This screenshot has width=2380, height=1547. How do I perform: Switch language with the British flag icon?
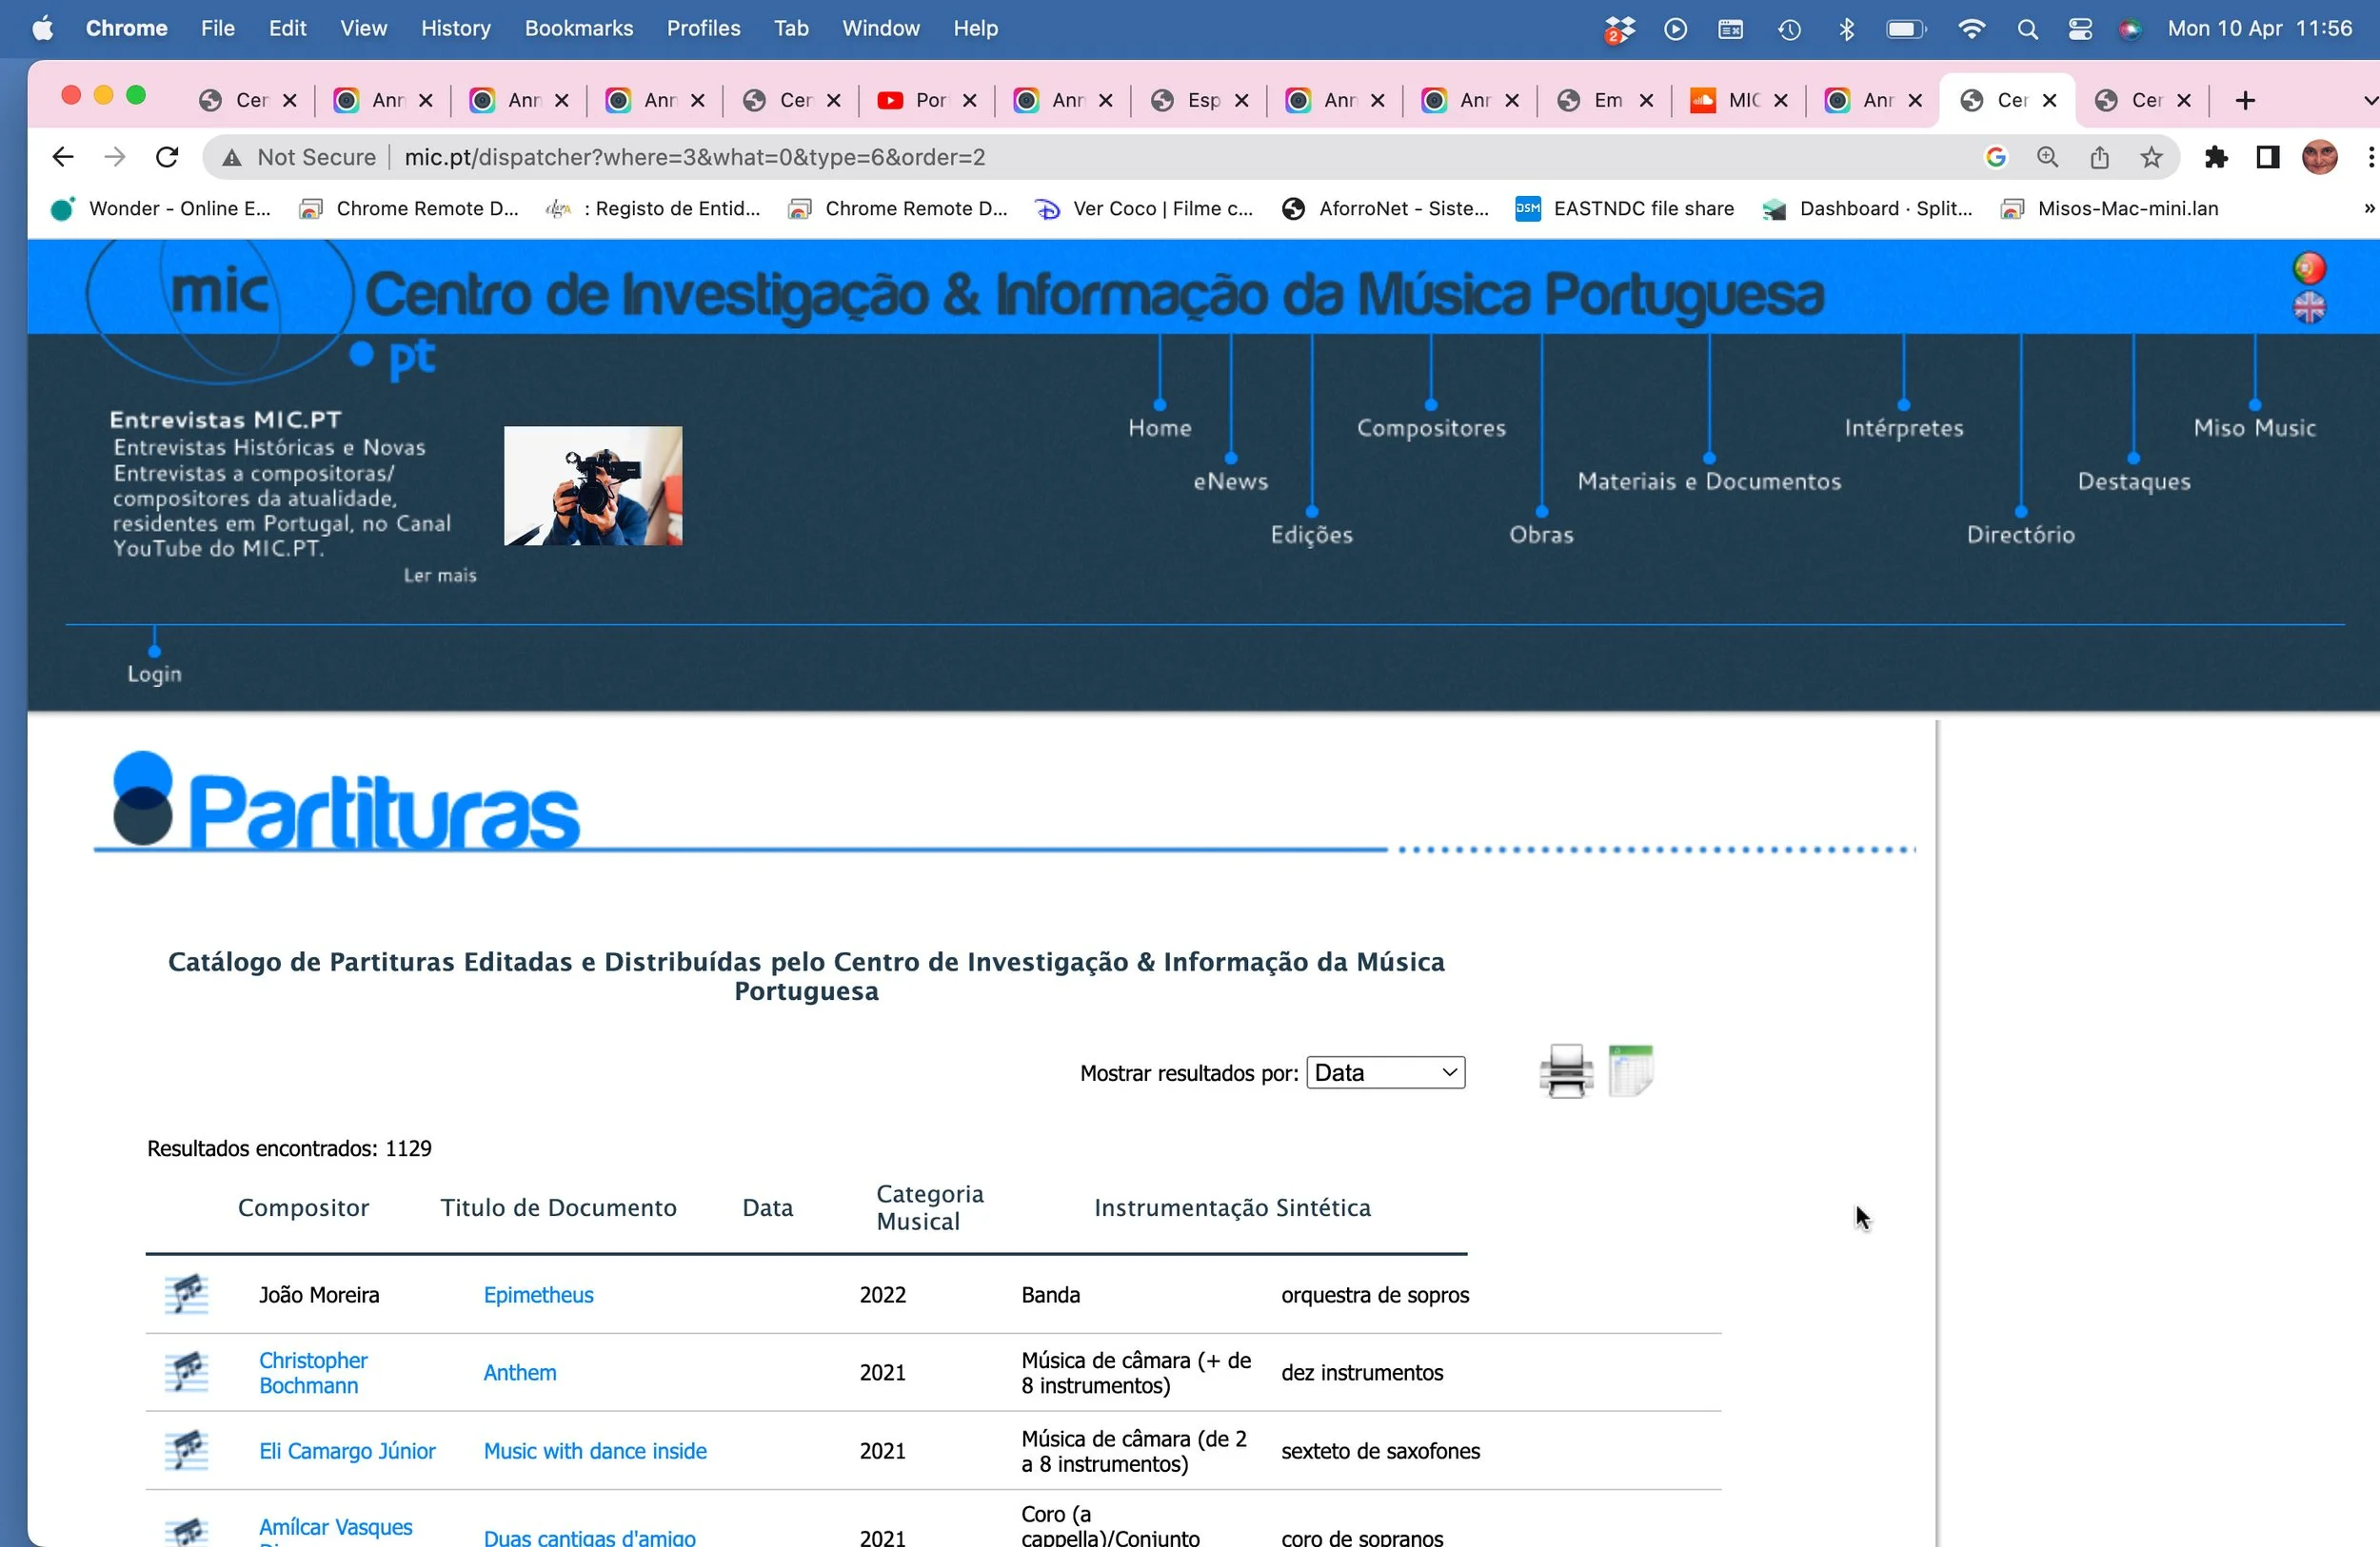click(2309, 308)
